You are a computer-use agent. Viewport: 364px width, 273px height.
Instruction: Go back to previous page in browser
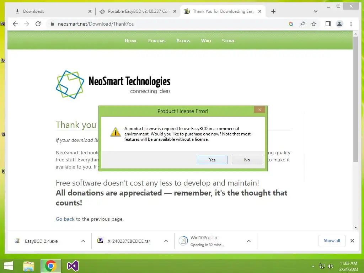coord(15,24)
